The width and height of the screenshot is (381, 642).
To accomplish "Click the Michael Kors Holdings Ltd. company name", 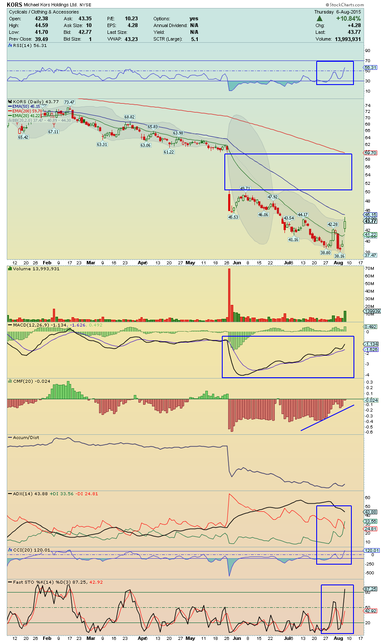I will [x=50, y=5].
